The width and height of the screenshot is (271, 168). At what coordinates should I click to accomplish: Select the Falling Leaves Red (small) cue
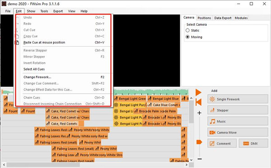coord(56,142)
